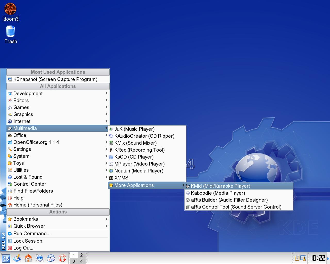The width and height of the screenshot is (330, 264).
Task: Open the Help Center lifebuoy panel icon
Action: 62,258
